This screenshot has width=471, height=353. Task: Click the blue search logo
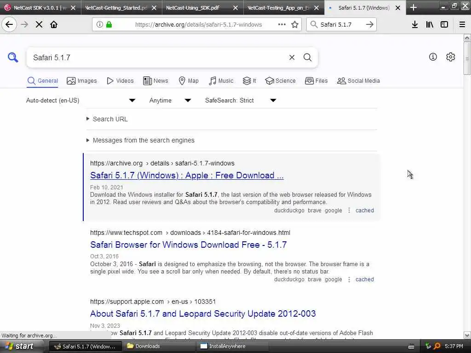click(x=13, y=57)
